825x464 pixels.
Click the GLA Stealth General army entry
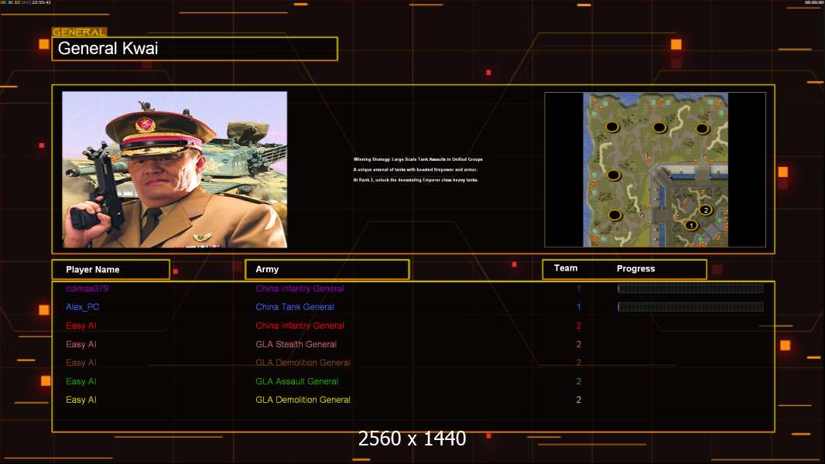tap(296, 344)
